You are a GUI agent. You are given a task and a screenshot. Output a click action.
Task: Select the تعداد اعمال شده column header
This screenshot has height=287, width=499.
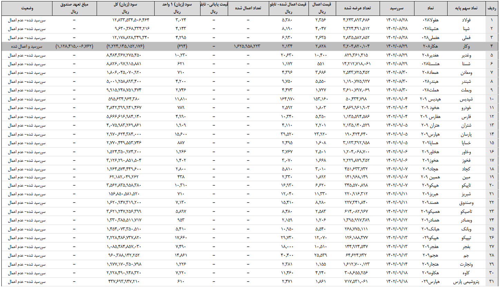(x=248, y=8)
